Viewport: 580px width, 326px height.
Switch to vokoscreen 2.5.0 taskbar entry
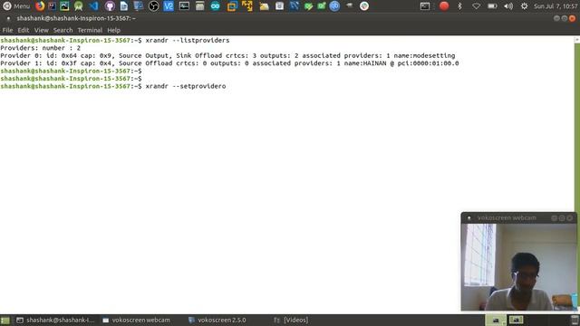click(x=217, y=320)
